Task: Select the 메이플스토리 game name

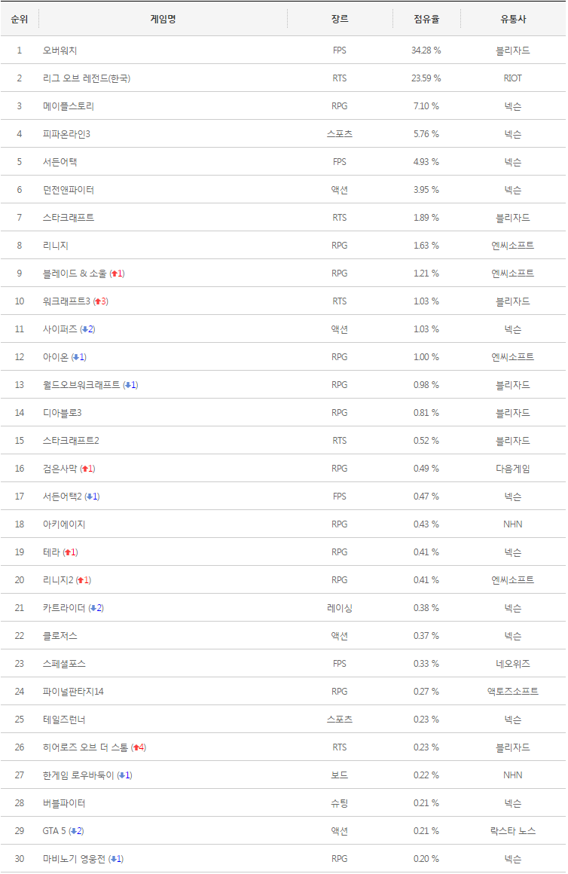Action: [69, 106]
